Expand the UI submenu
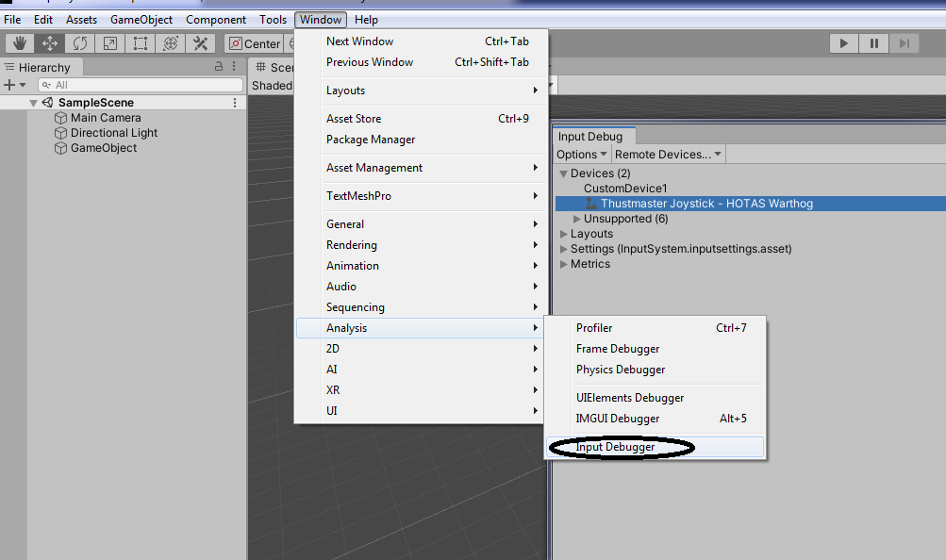Screen dimensions: 946x560 422,411
